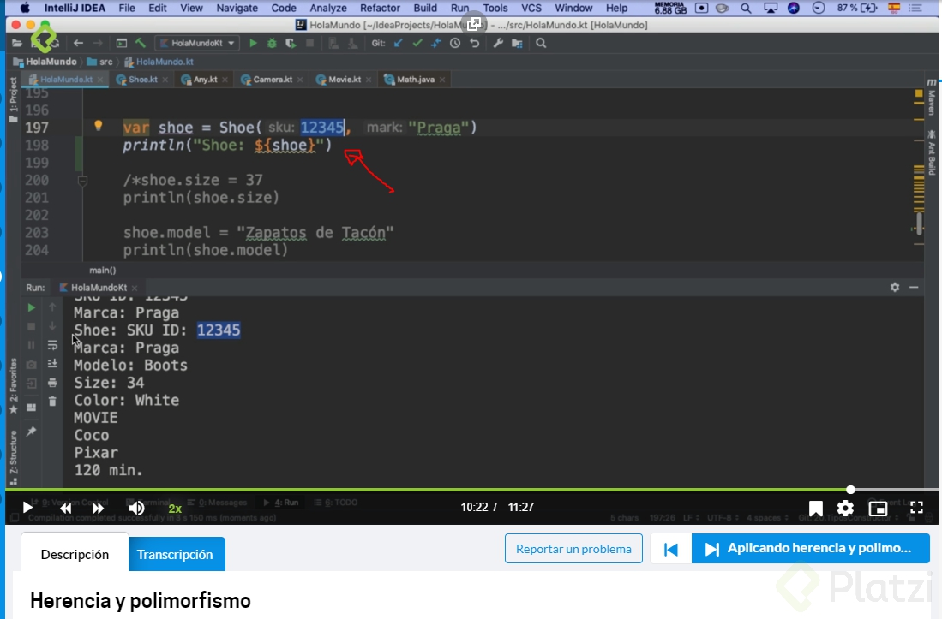The image size is (942, 619).
Task: Clear the console with the trash icon
Action: tap(52, 402)
